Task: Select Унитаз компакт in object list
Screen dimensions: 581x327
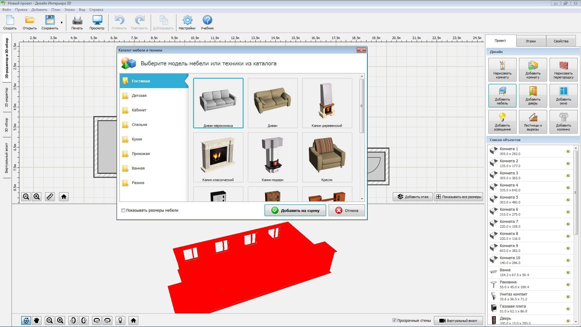Action: [530, 297]
